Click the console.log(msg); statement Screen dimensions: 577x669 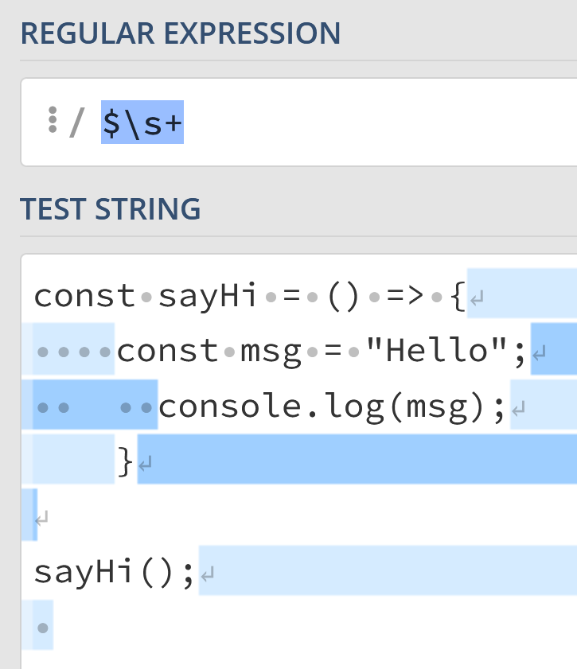[x=333, y=407]
